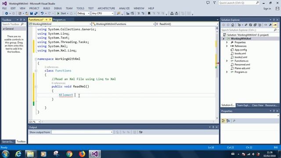Click View Code icon in Solution Explorer
Image resolution: width=281 pixels, height=158 pixels.
pos(266,25)
